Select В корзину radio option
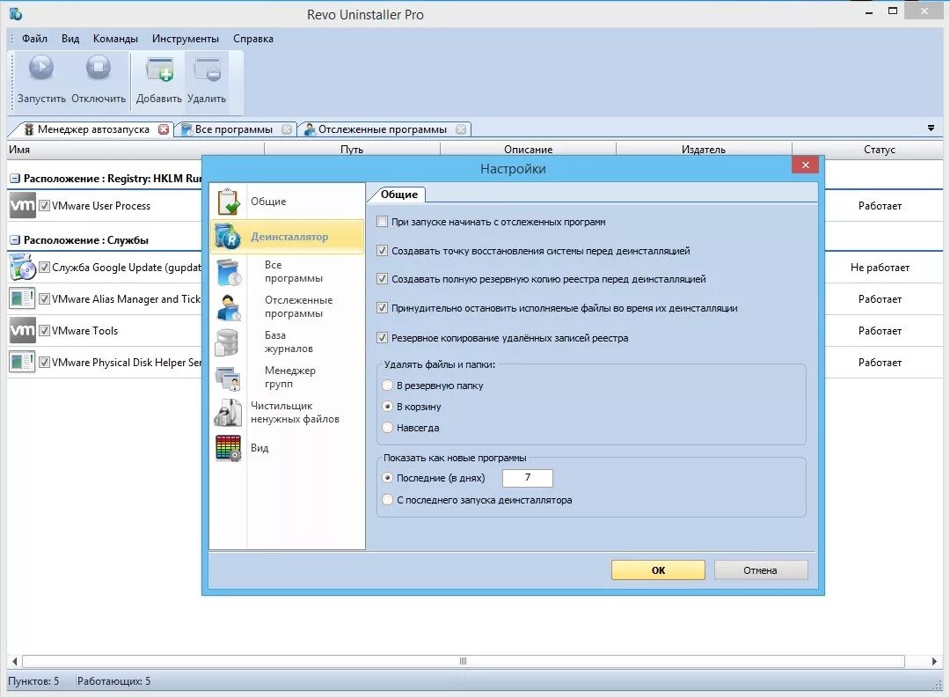This screenshot has height=698, width=950. pyautogui.click(x=388, y=407)
